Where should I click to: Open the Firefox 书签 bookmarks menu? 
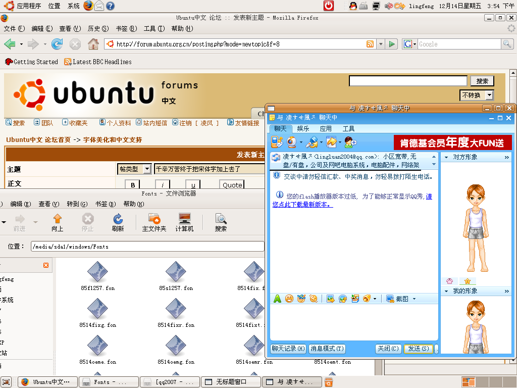pyautogui.click(x=126, y=29)
